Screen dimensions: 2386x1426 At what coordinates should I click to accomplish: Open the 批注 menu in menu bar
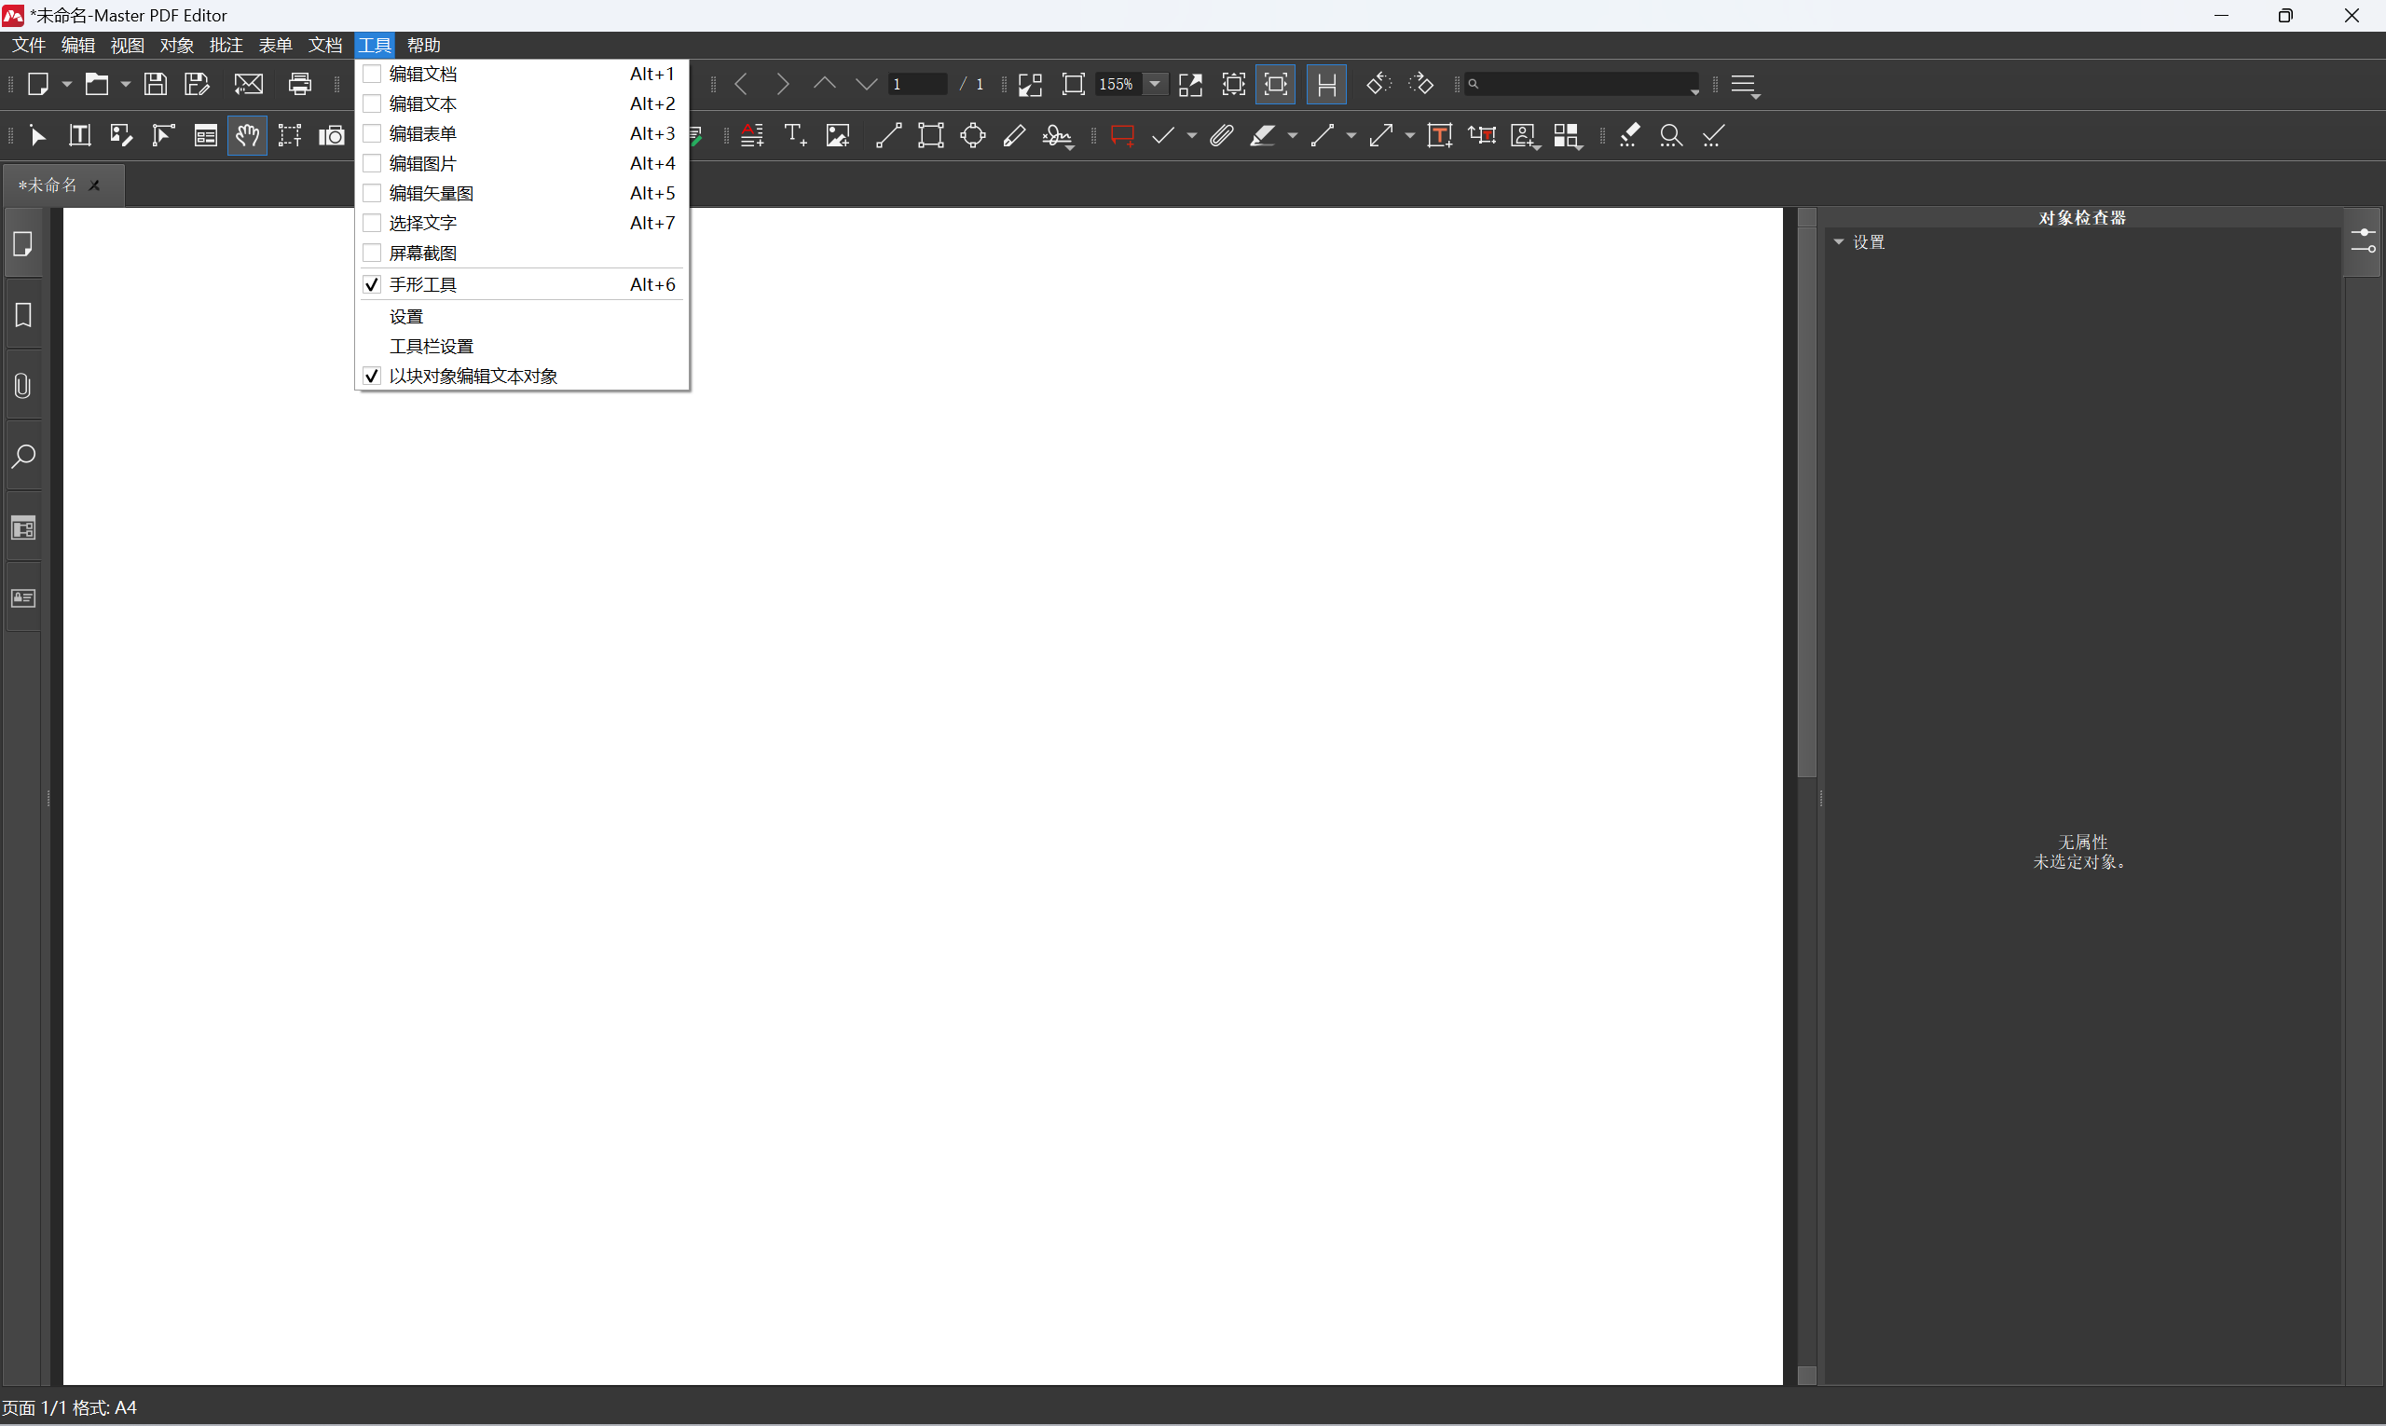(x=226, y=45)
